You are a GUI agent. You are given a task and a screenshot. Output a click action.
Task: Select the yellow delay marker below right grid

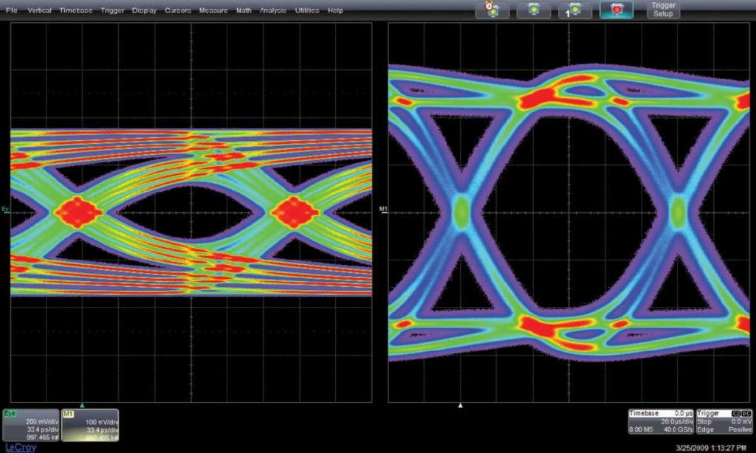click(461, 404)
